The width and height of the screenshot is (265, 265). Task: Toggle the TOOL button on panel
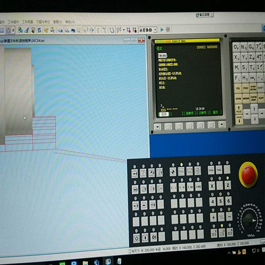click(x=219, y=170)
